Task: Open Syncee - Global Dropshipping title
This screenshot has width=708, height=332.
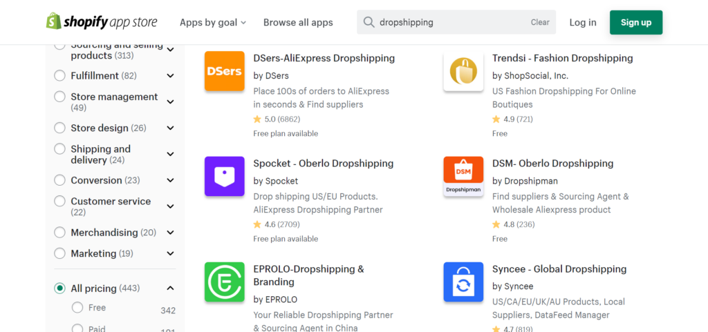Action: point(559,269)
